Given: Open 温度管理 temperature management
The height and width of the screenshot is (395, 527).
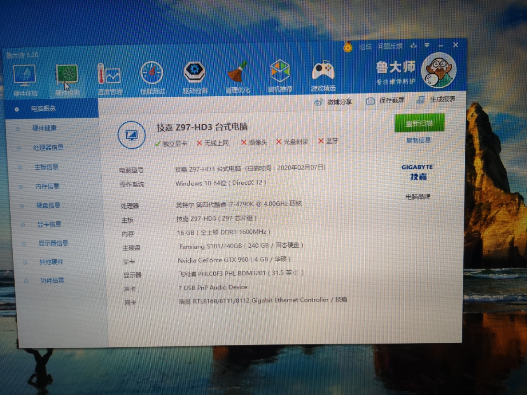Looking at the screenshot, I should (x=110, y=79).
